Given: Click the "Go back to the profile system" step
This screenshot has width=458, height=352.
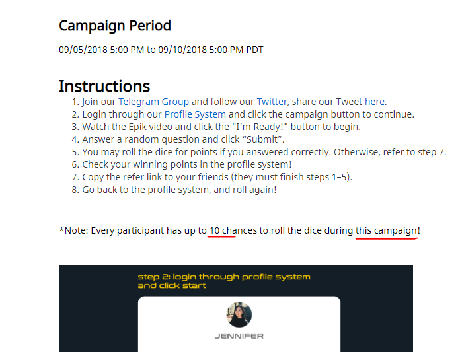Looking at the screenshot, I should tap(179, 190).
